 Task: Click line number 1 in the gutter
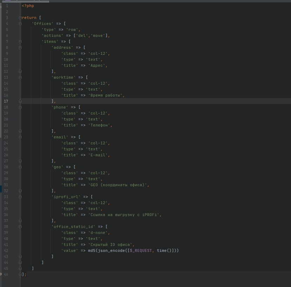point(7,6)
